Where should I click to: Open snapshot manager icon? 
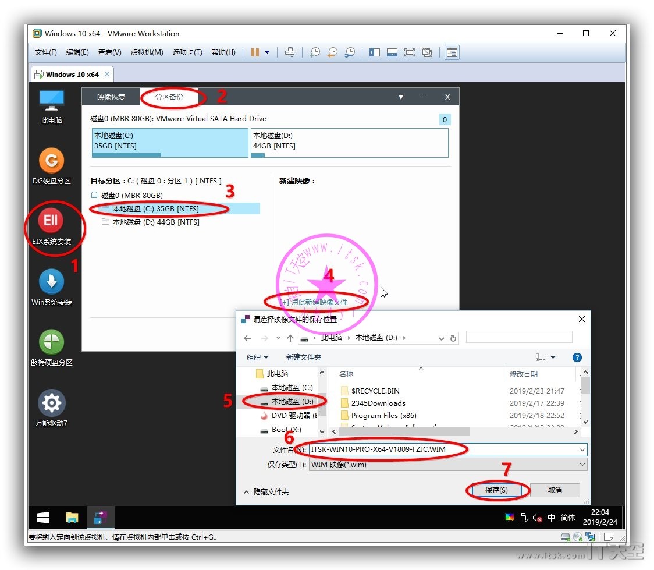[350, 52]
